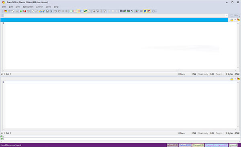Image resolution: width=241 pixels, height=147 pixels.
Task: Click the print icon in the toolbar
Action: (47, 11)
